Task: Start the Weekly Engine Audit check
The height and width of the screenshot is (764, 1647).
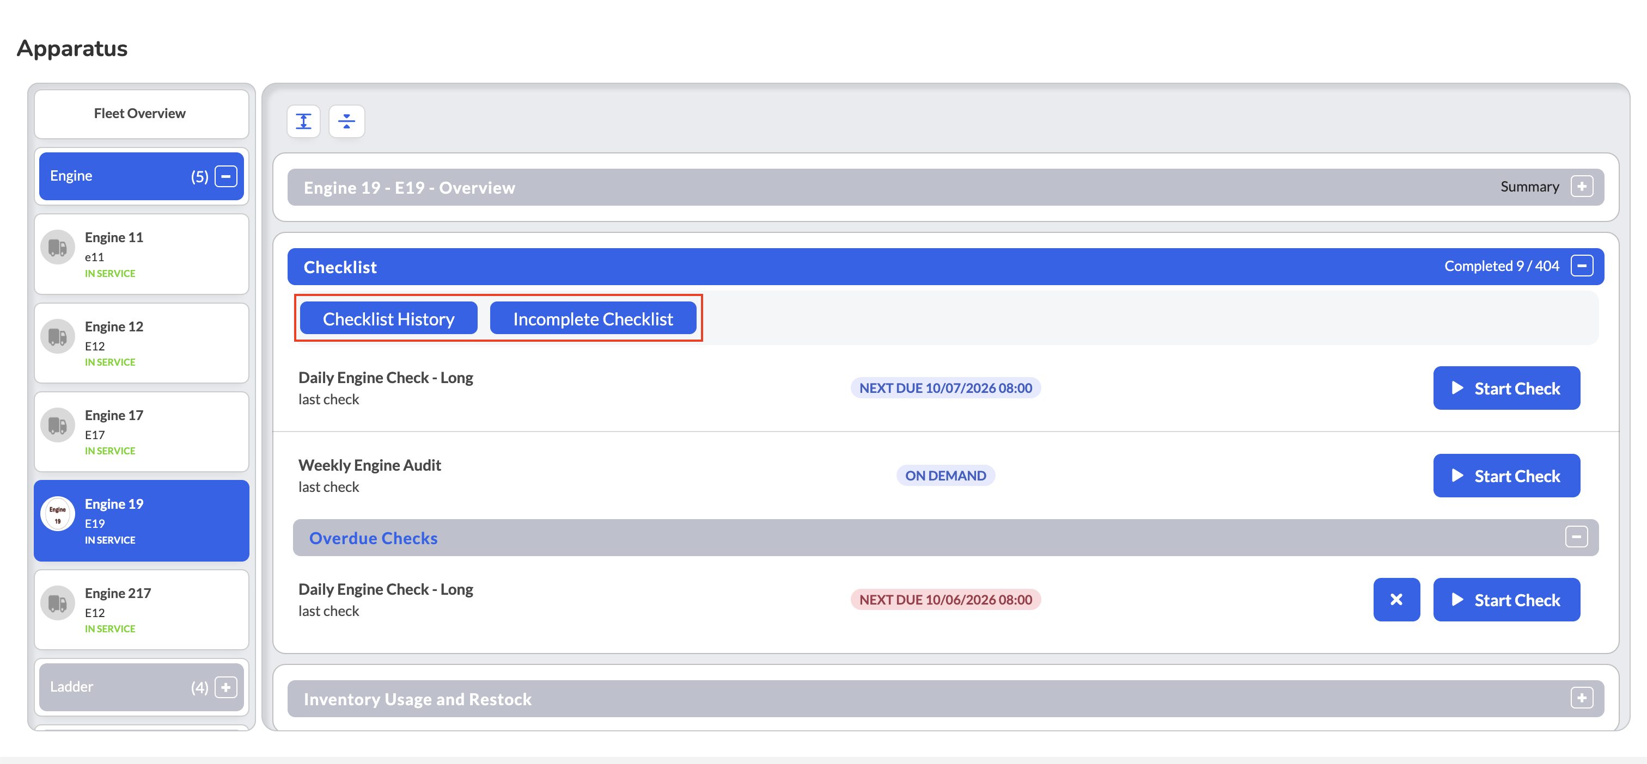Action: [1506, 475]
